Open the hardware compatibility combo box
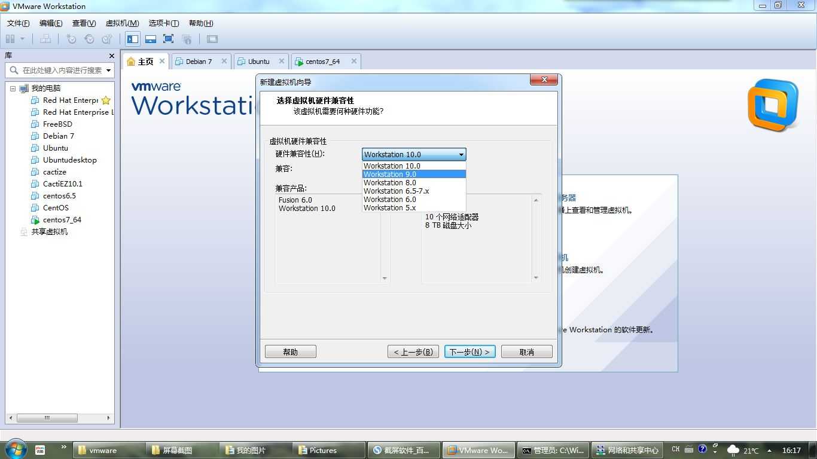817x459 pixels. pos(414,154)
